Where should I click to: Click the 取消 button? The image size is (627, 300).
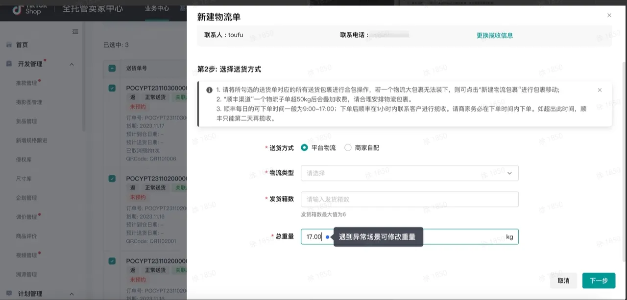(x=563, y=280)
